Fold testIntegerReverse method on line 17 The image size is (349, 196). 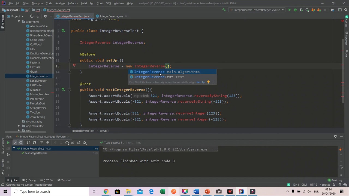point(69,90)
